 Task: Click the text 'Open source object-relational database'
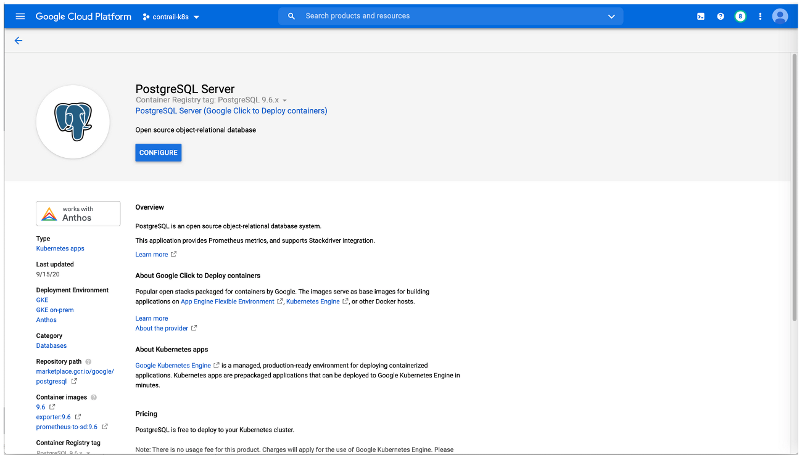coord(196,130)
